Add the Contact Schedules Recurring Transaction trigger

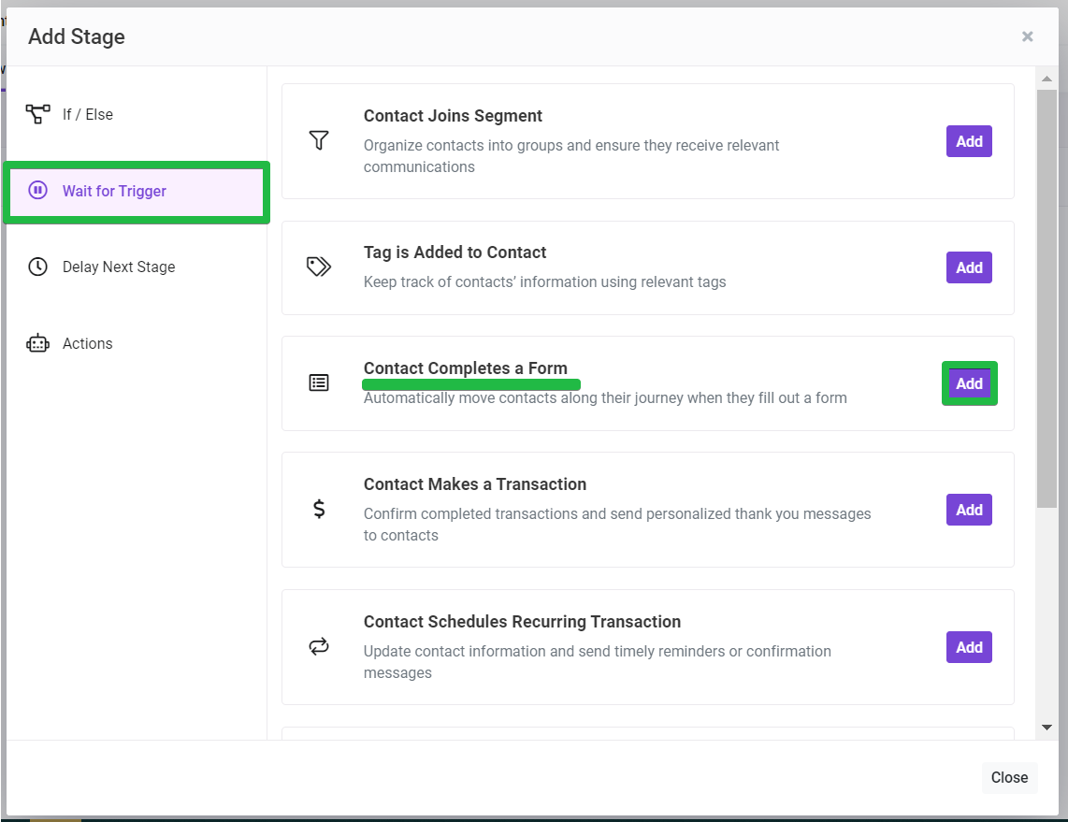(969, 647)
